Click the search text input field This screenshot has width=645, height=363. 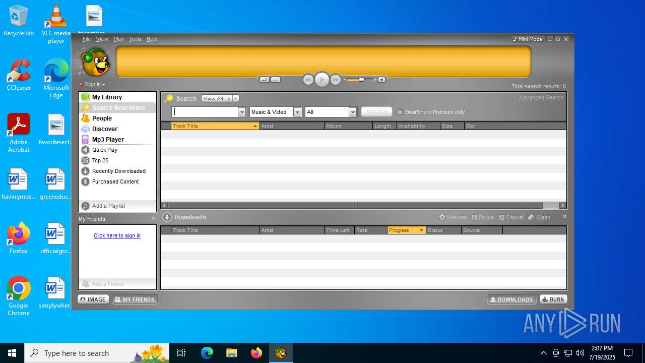(205, 112)
